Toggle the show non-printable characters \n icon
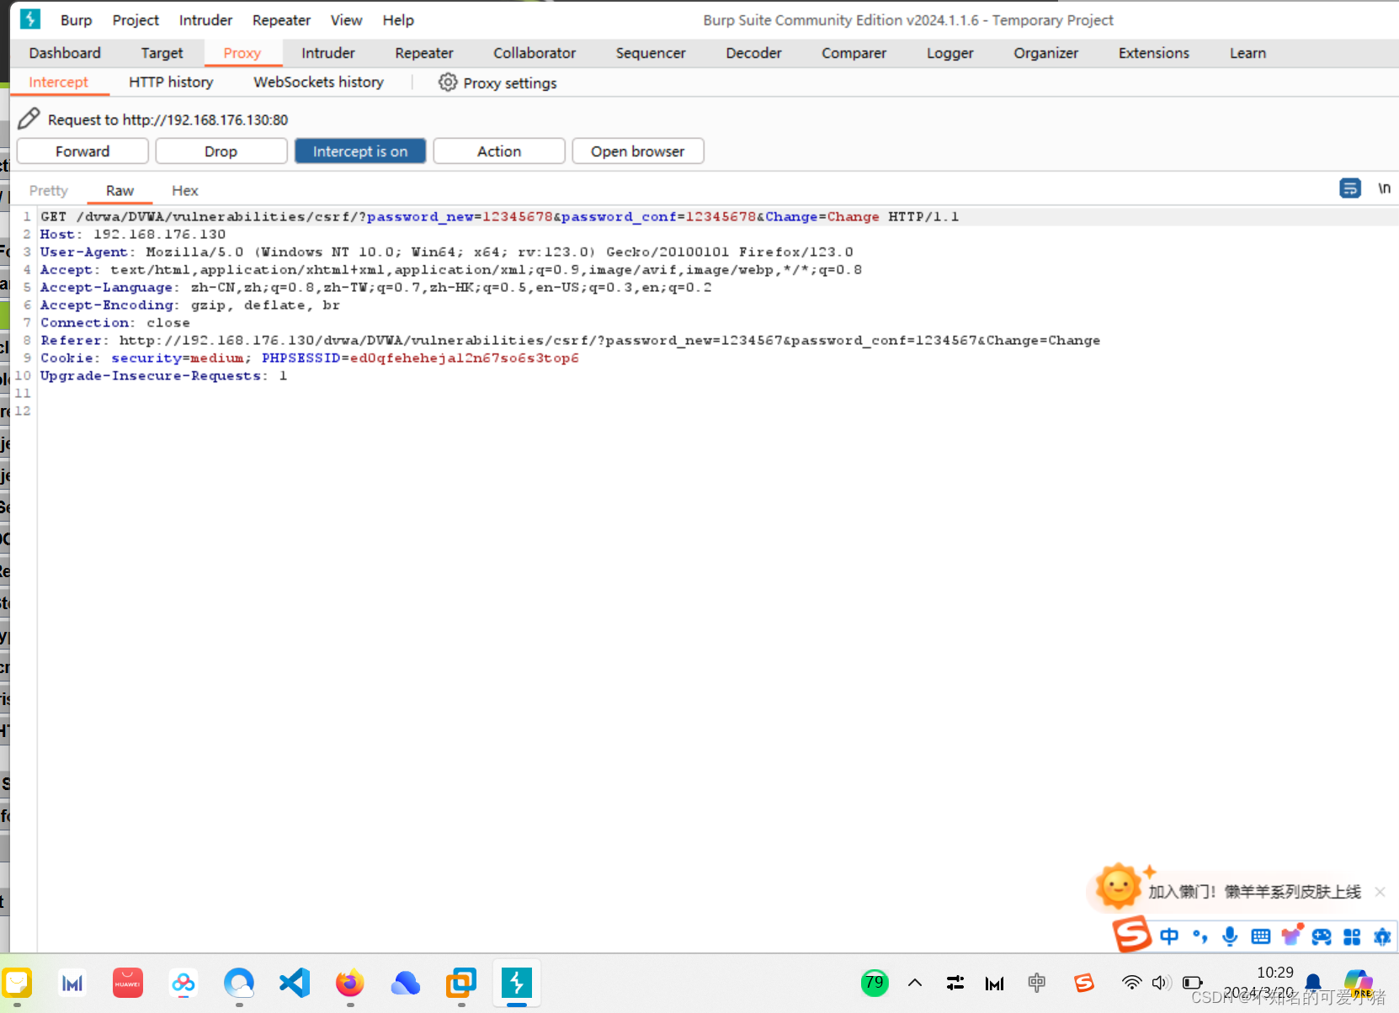The width and height of the screenshot is (1399, 1013). coord(1384,188)
